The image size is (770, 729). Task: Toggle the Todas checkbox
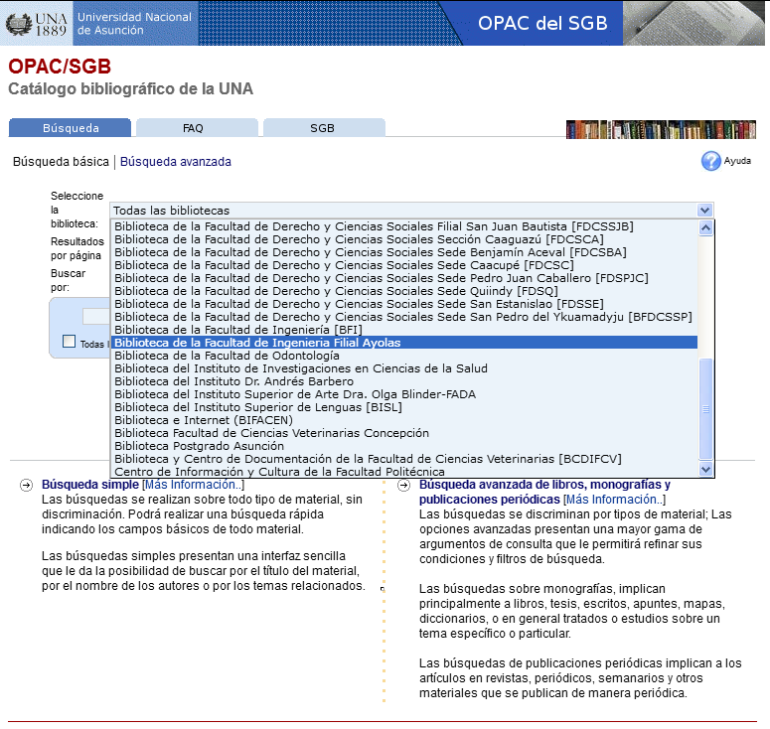pyautogui.click(x=70, y=342)
